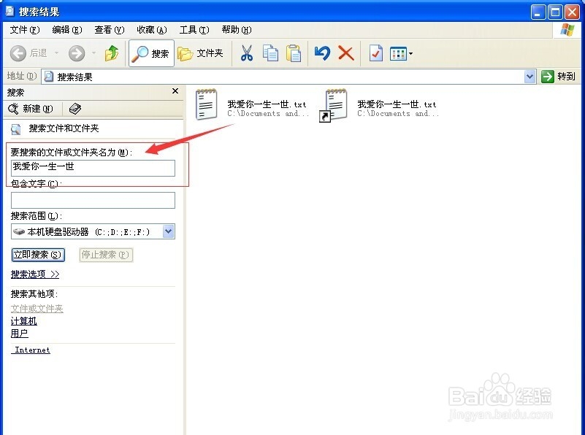The width and height of the screenshot is (585, 435).
Task: Open the 工具(T) menu
Action: tap(194, 30)
